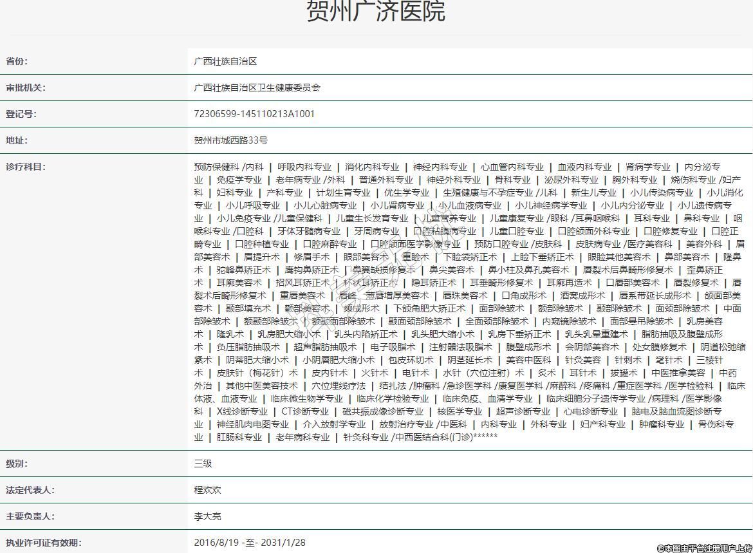This screenshot has width=753, height=553.
Task: Select the 级别 row label
Action: click(17, 464)
